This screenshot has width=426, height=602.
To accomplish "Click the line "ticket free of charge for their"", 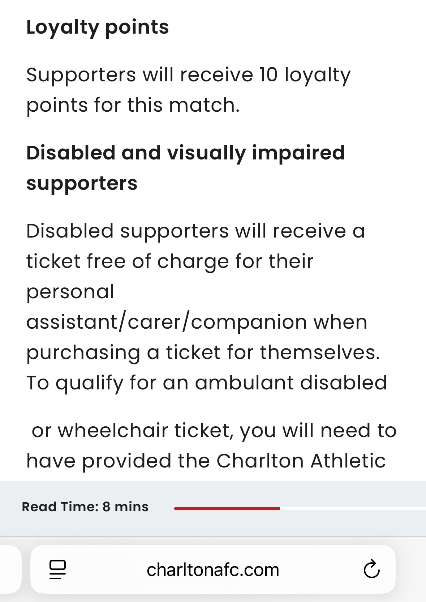I will tap(170, 262).
